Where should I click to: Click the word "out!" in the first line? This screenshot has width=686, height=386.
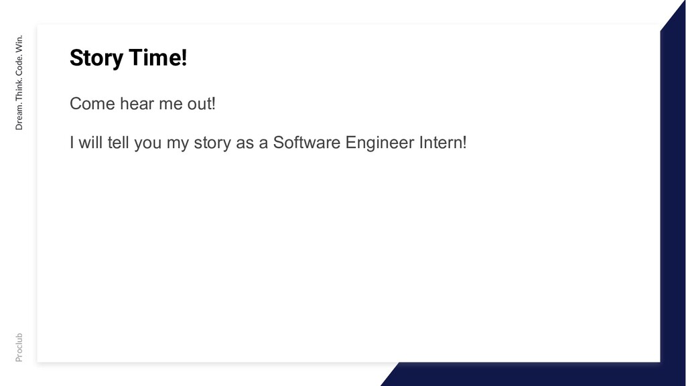201,104
